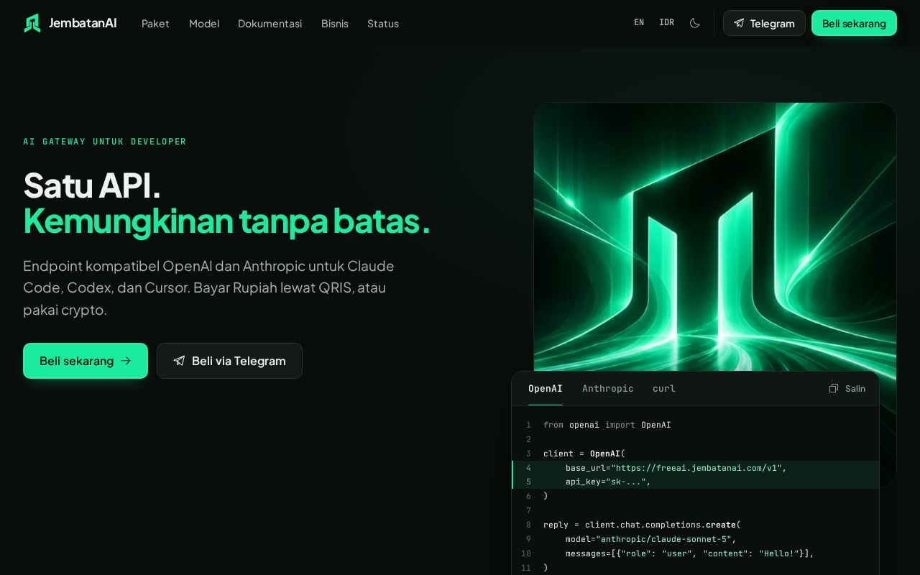Click the Salin copy label
The width and height of the screenshot is (920, 575).
(x=855, y=388)
